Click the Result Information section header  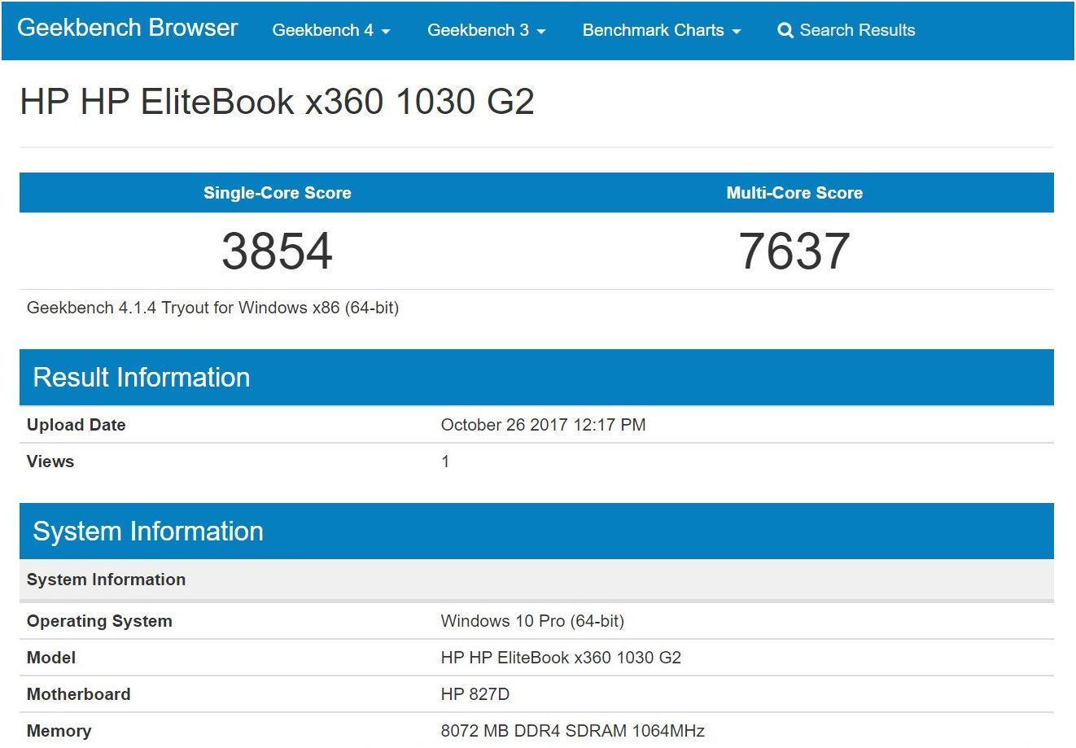tap(140, 377)
